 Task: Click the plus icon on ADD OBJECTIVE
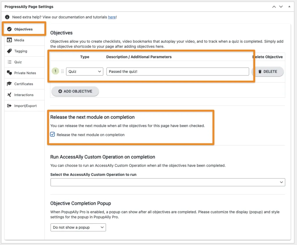coord(60,91)
